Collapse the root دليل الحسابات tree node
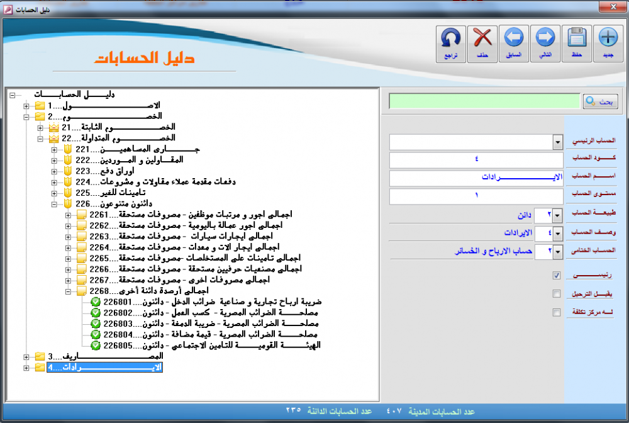The image size is (629, 423). [x=13, y=95]
